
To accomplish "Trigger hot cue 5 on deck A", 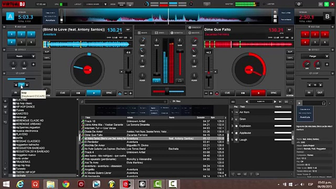I will tap(21, 42).
